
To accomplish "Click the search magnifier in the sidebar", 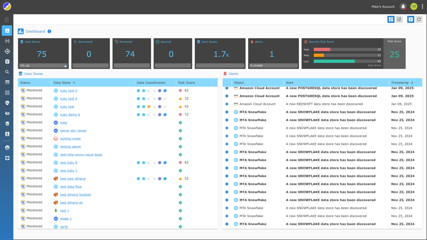I will (7, 72).
